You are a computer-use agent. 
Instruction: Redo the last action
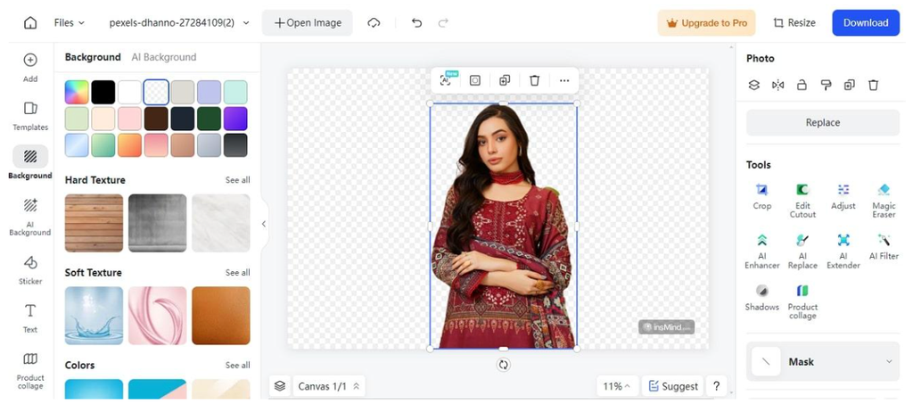click(x=443, y=22)
